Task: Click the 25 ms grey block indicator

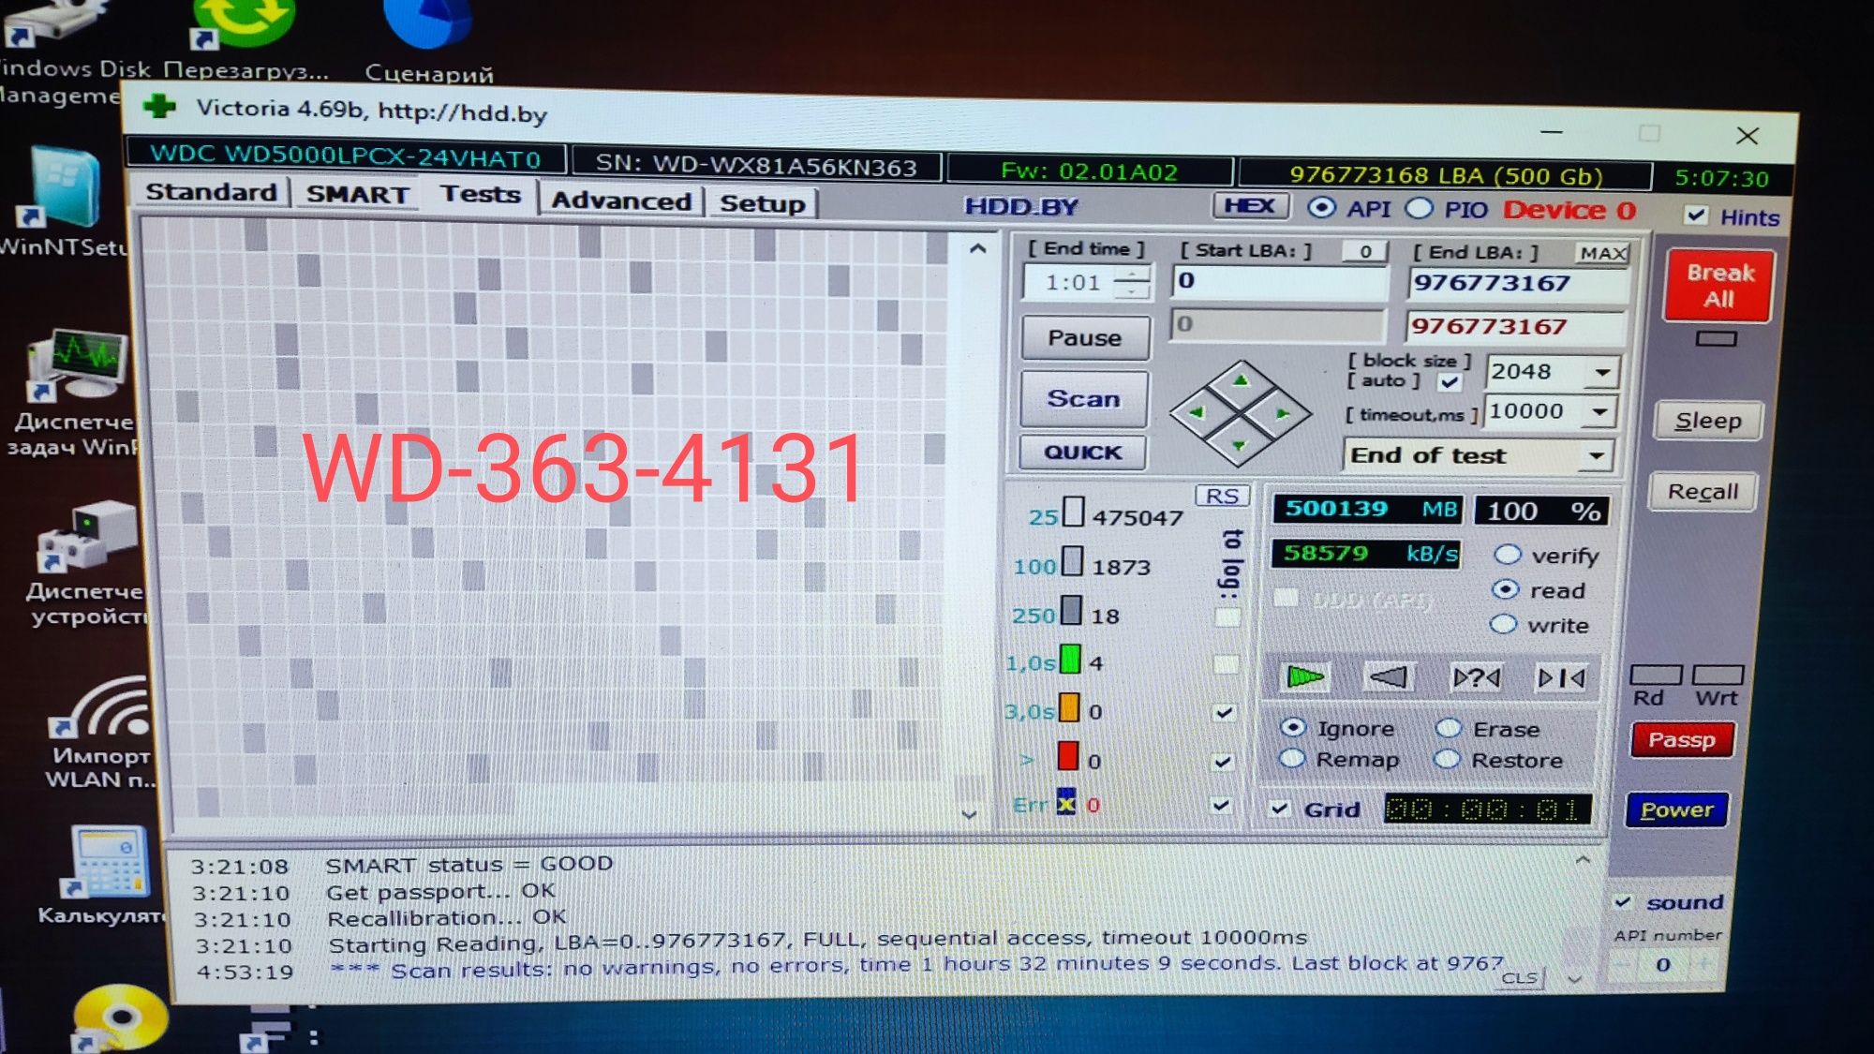Action: pos(1074,512)
